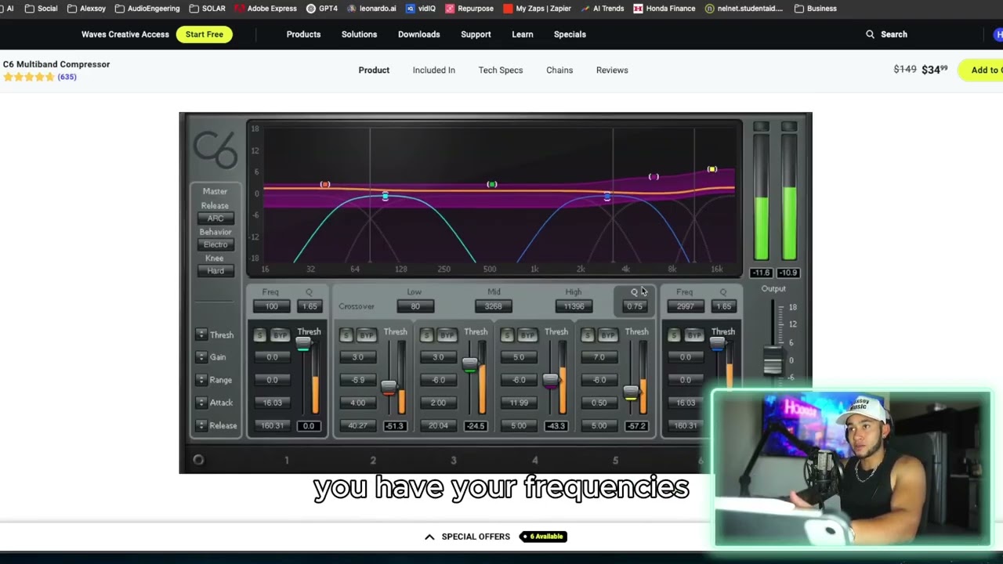Click the band 3 Thresh slider handle
The height and width of the screenshot is (564, 1003).
tap(469, 364)
